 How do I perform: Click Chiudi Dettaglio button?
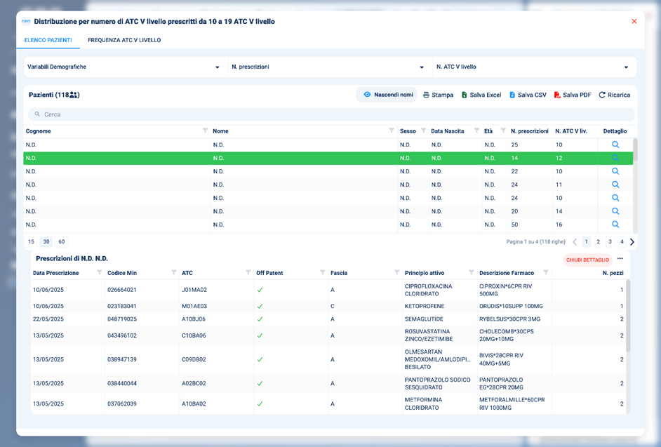(587, 260)
